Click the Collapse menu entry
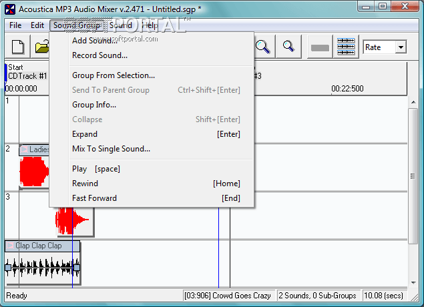This screenshot has height=307, width=424. 152,119
